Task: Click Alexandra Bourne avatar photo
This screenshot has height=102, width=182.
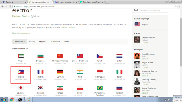Action: pos(137,73)
